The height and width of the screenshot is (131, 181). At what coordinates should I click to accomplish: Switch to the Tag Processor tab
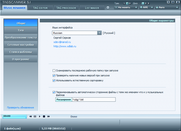click(66, 8)
